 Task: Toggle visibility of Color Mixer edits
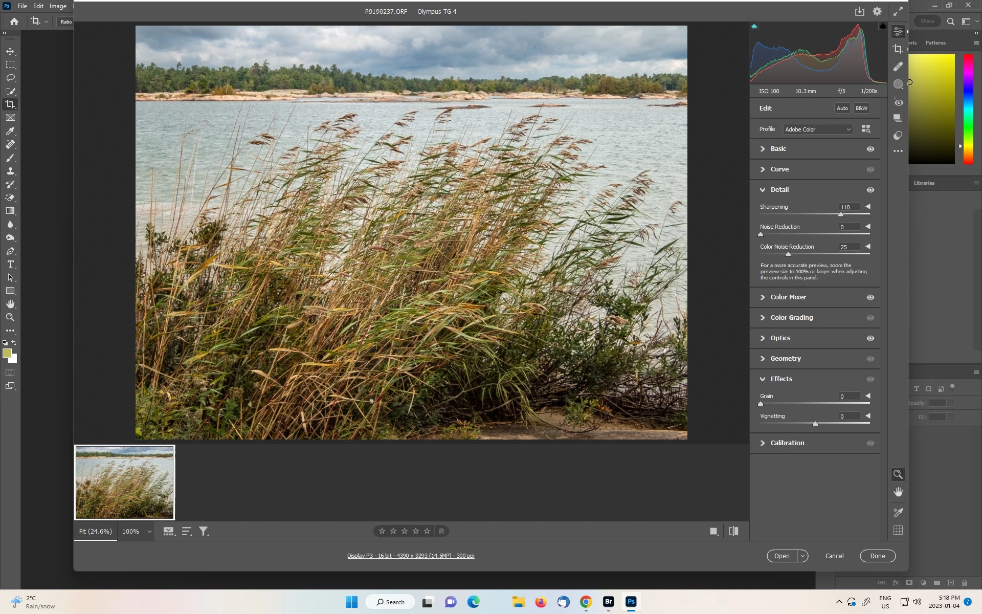click(870, 297)
